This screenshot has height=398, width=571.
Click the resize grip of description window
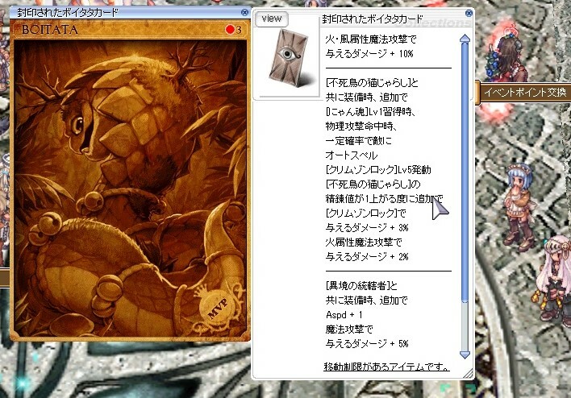pos(469,374)
